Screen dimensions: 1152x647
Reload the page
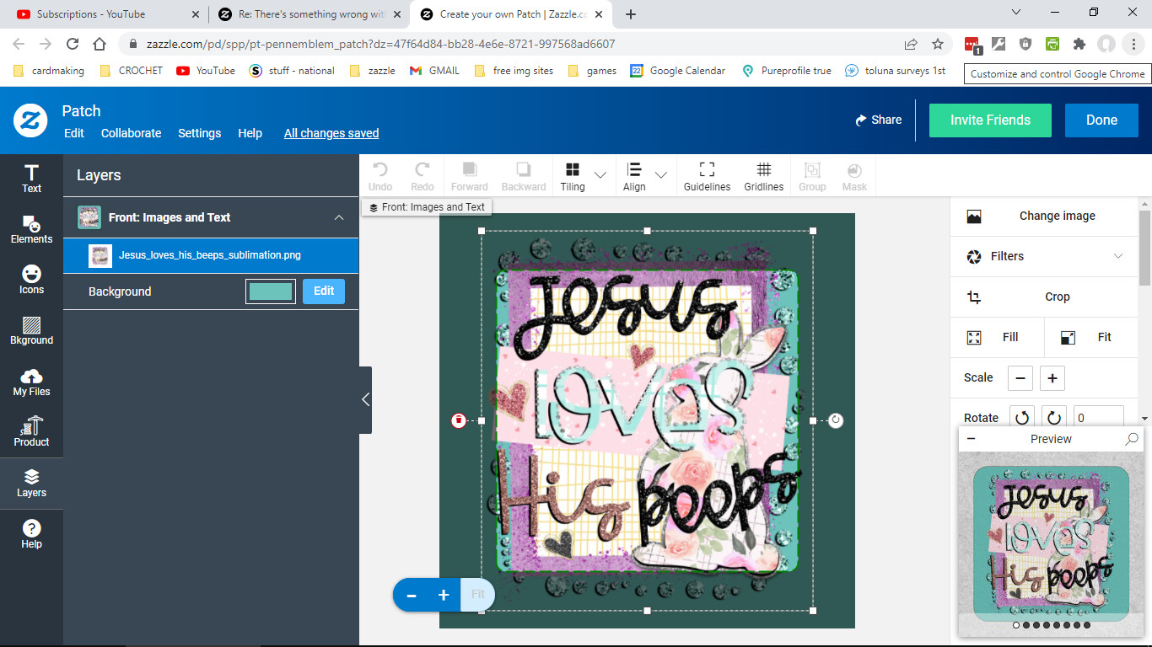(73, 44)
